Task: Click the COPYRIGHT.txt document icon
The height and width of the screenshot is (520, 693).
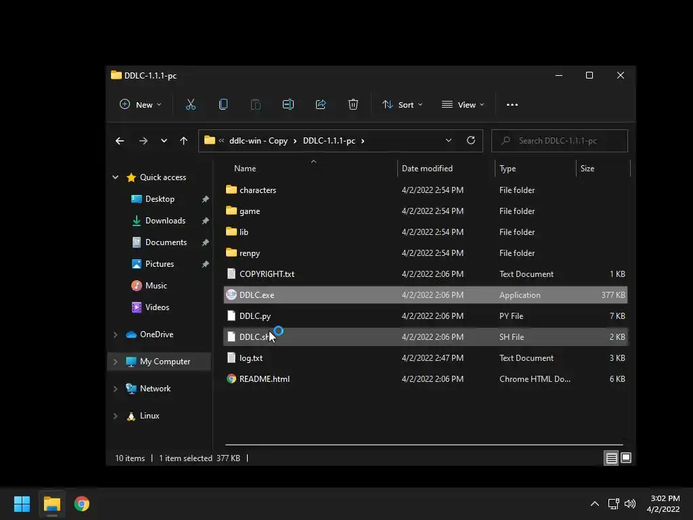Action: [231, 274]
